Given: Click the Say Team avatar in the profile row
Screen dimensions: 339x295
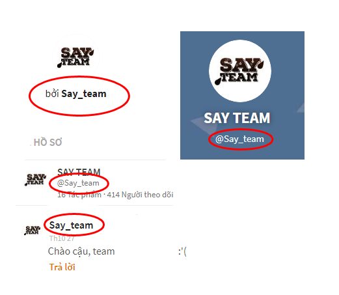Looking at the screenshot, I should click(35, 179).
